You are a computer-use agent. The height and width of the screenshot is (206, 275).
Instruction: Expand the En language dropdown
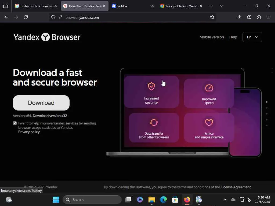(x=252, y=37)
